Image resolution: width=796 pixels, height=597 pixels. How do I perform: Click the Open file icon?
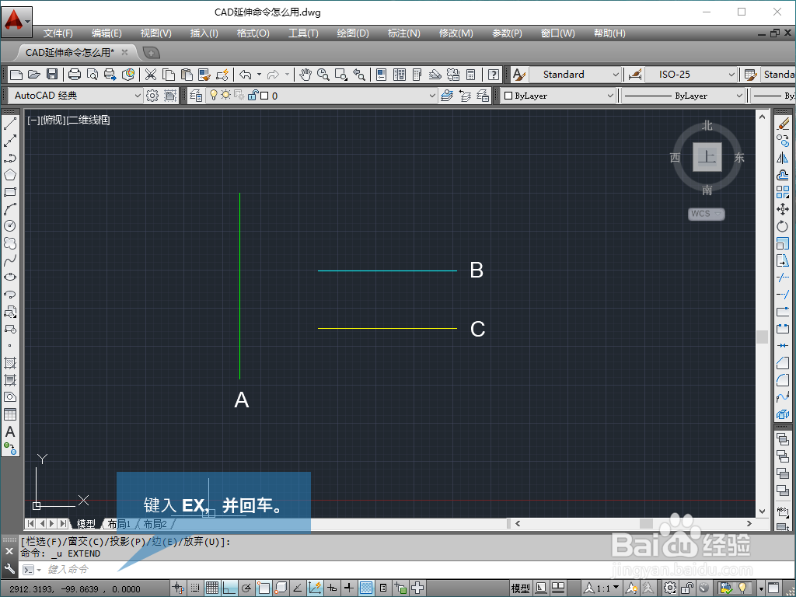point(34,75)
